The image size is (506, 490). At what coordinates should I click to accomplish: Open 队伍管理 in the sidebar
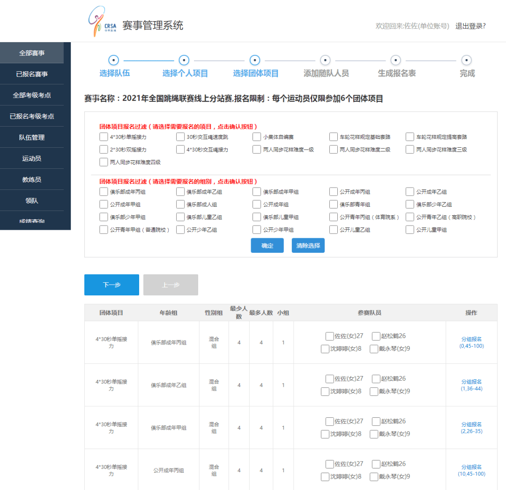pos(32,137)
